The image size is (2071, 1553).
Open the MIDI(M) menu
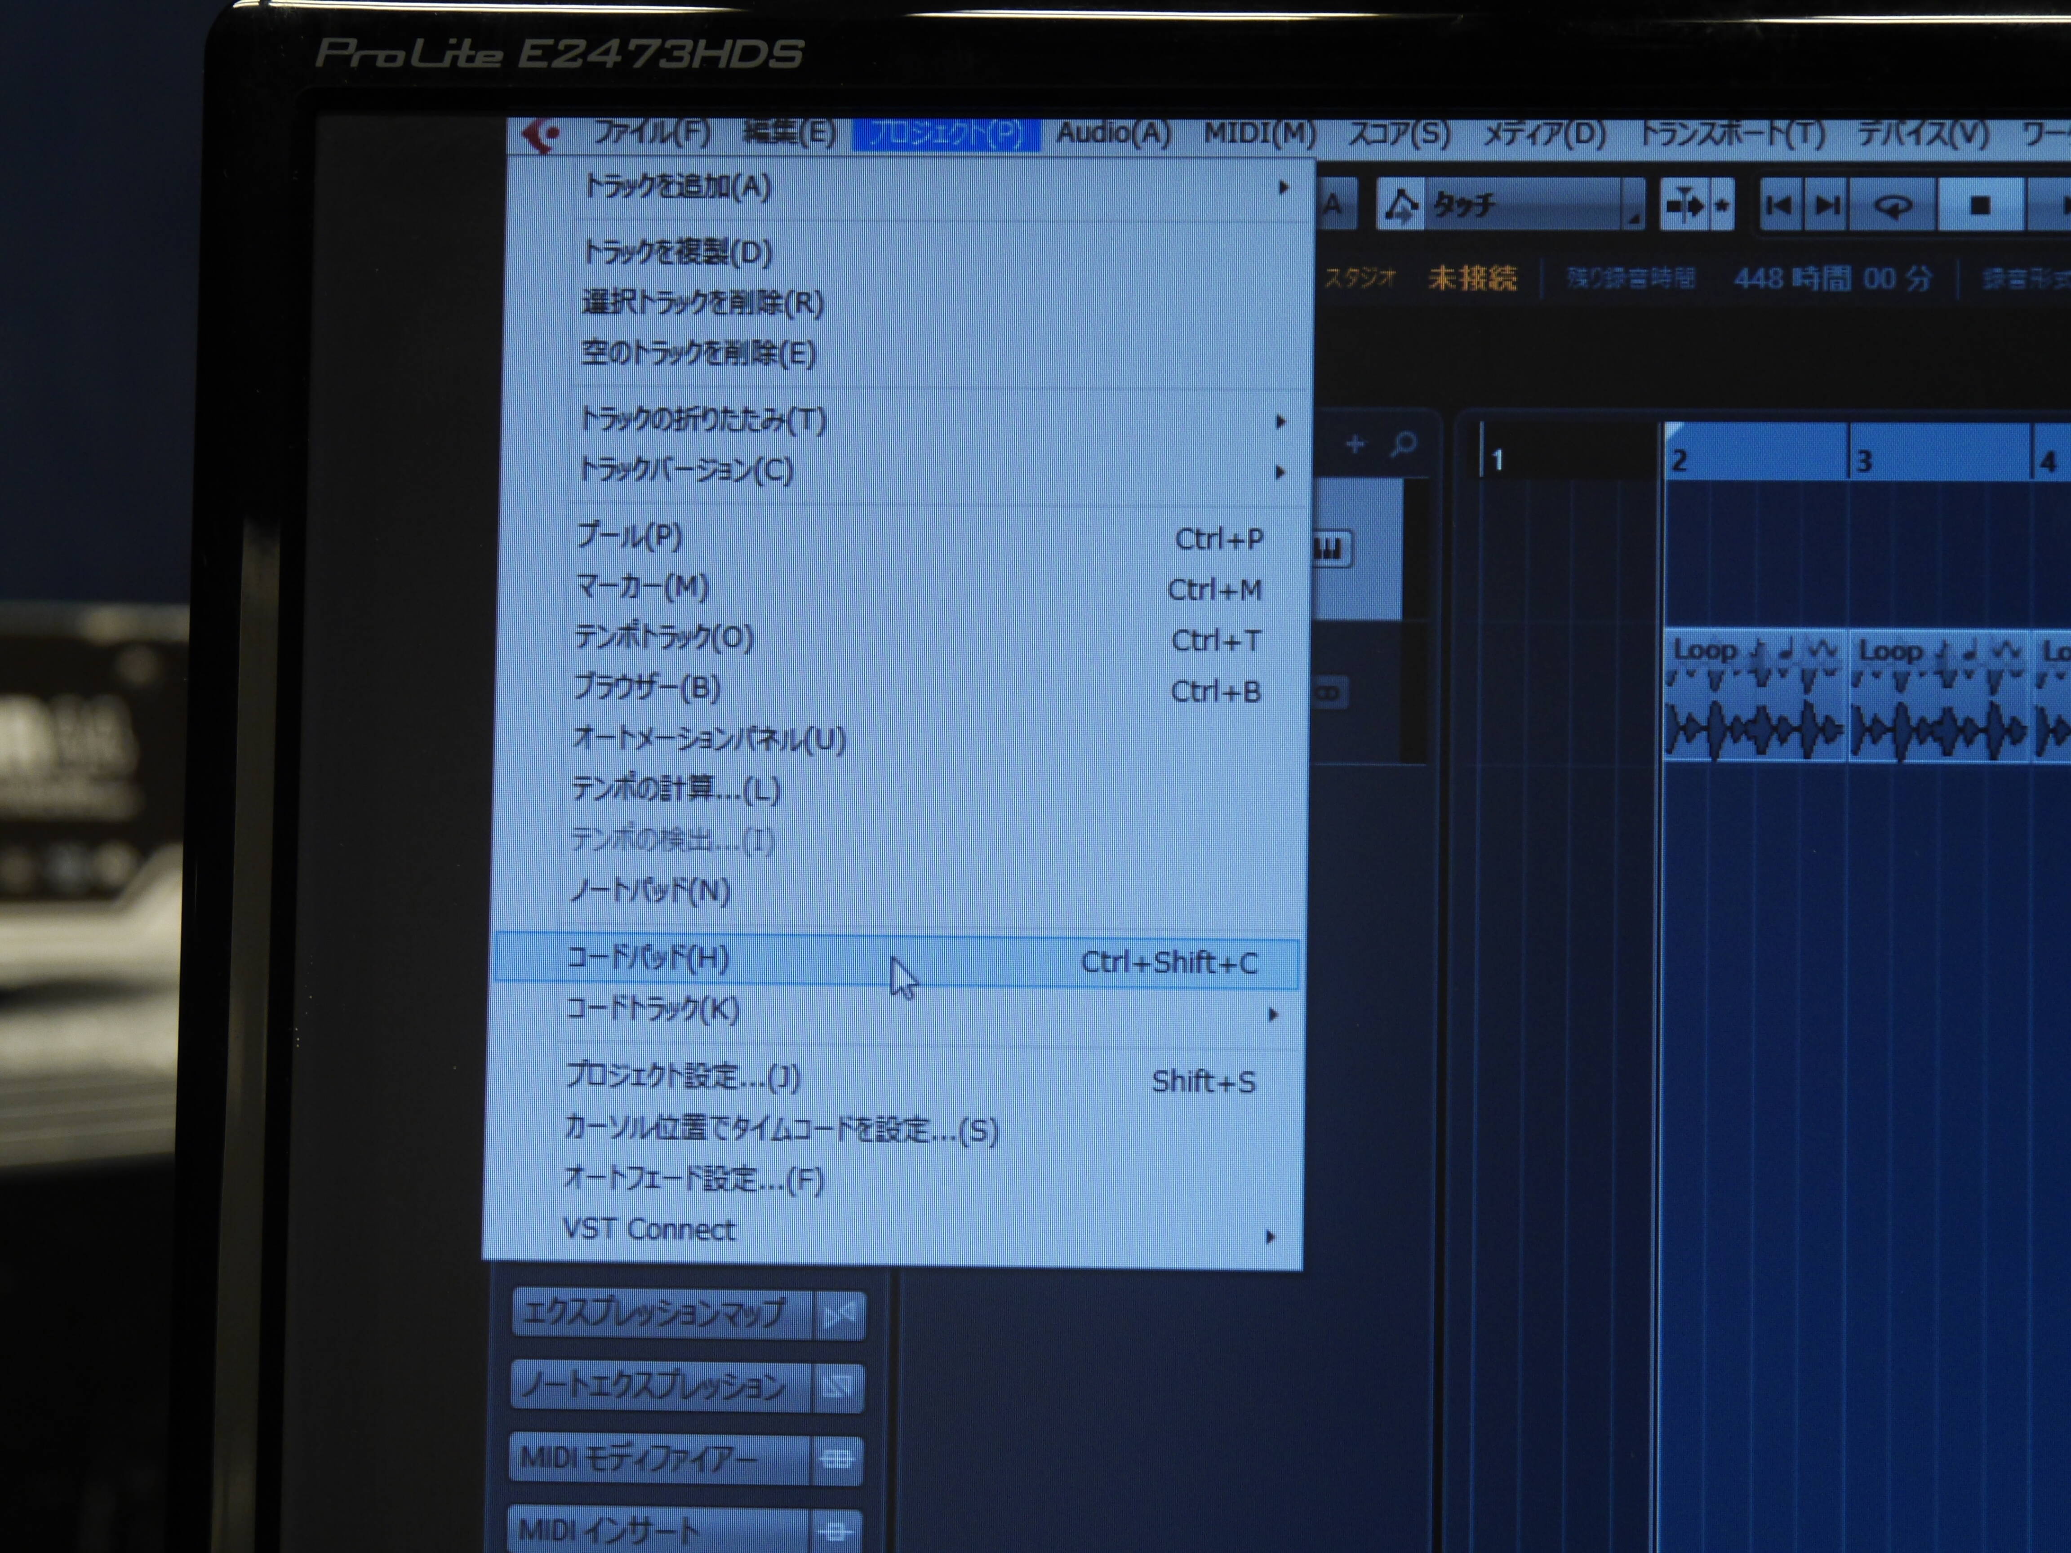coord(1259,133)
